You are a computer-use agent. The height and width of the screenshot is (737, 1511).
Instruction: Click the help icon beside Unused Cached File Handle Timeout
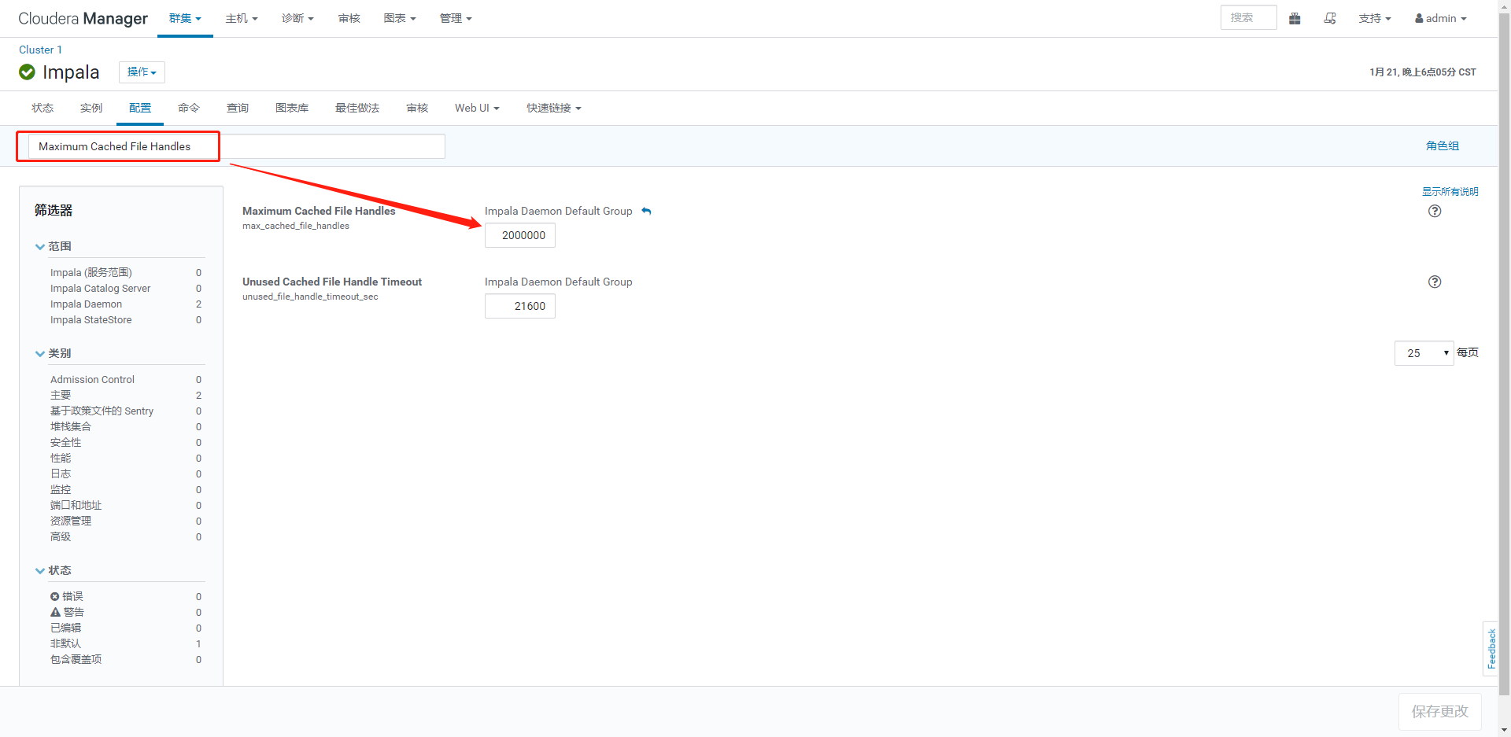1434,282
